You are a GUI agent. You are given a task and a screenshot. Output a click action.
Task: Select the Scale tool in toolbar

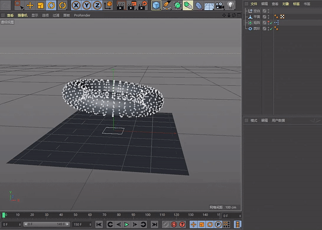coord(40,5)
